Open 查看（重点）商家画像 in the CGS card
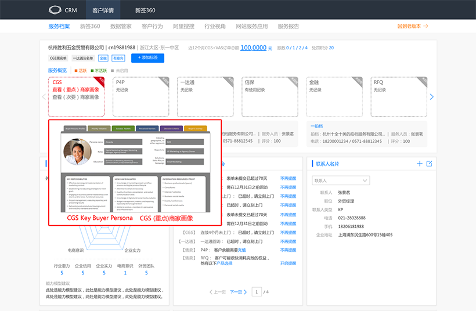This screenshot has height=311, width=476. (x=75, y=89)
